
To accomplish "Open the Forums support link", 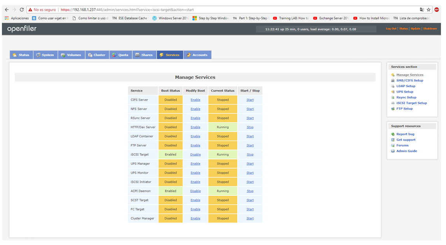I will pos(402,145).
